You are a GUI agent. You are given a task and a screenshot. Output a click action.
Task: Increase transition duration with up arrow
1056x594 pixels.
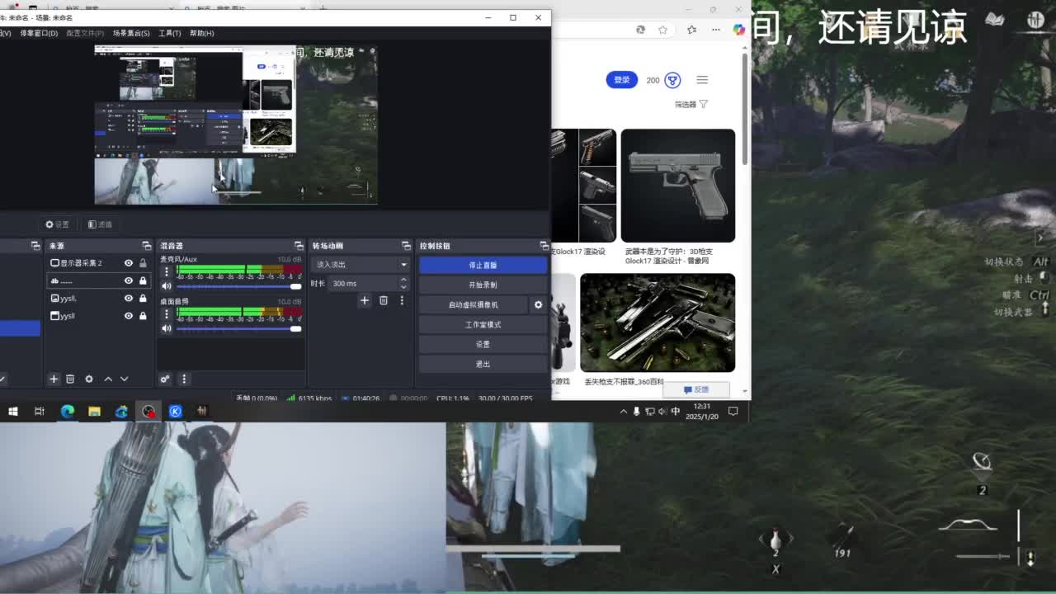point(403,280)
